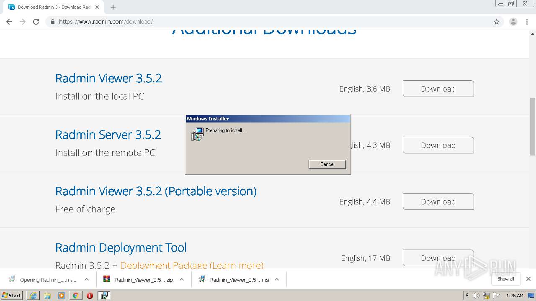The height and width of the screenshot is (301, 536).
Task: Open Radmin Viewer 3.5.2 (Portable version) link
Action: [x=156, y=191]
